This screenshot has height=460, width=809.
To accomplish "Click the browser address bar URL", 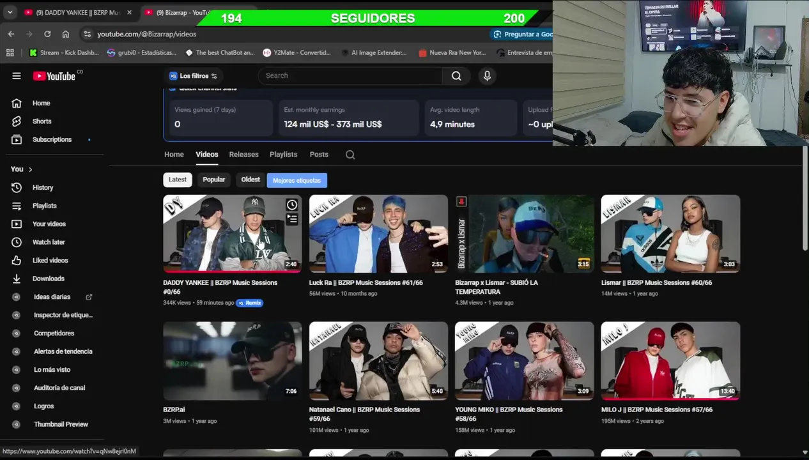I will point(147,34).
